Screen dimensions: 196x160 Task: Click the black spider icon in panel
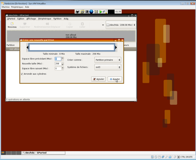(x=77, y=12)
